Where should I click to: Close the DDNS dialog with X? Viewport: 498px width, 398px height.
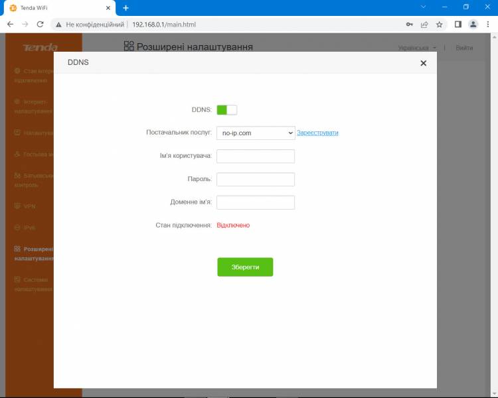[x=423, y=63]
